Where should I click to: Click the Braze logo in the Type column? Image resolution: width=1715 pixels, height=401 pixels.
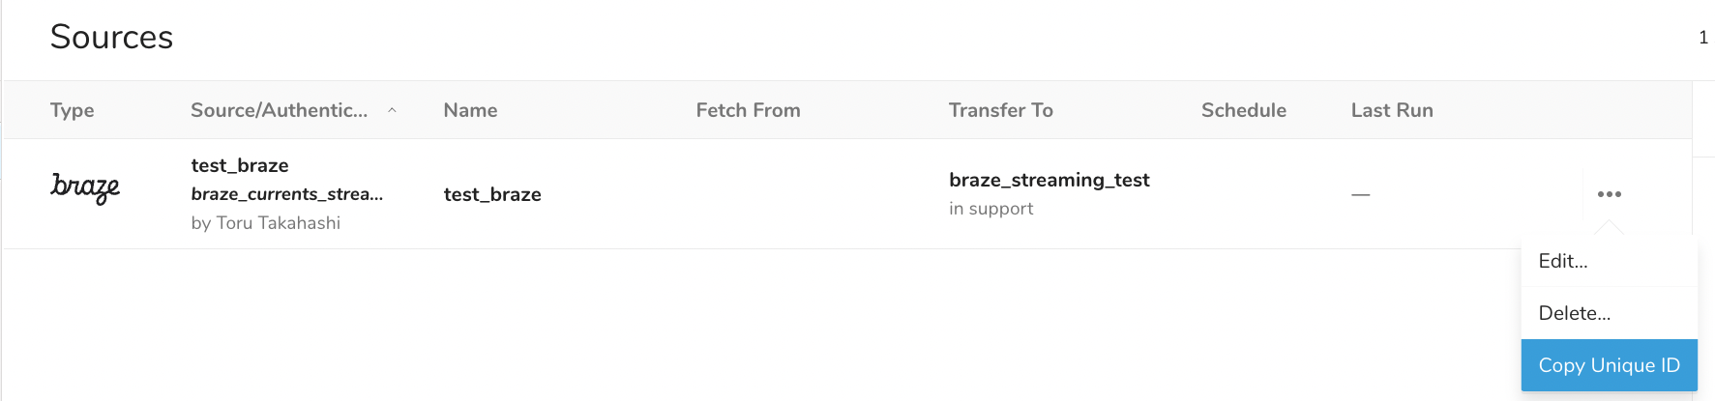(x=85, y=187)
